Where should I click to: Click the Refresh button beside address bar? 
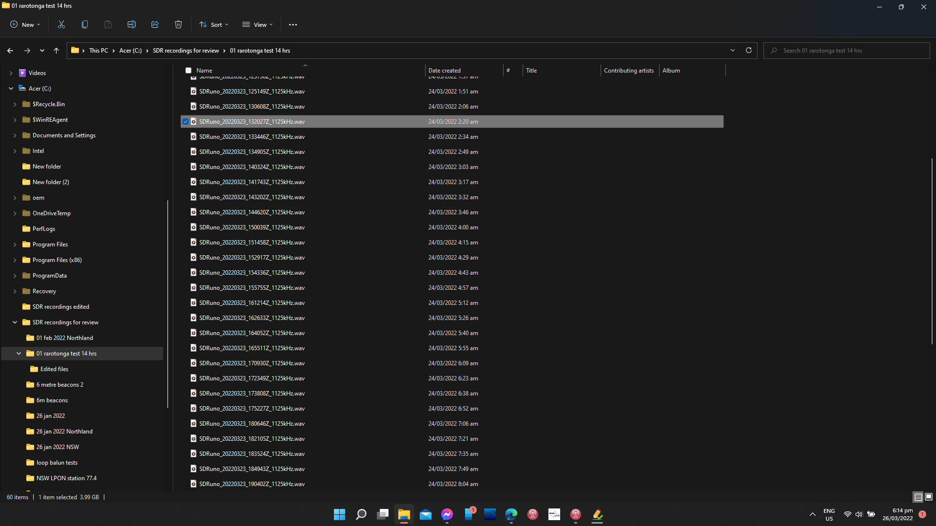click(749, 50)
